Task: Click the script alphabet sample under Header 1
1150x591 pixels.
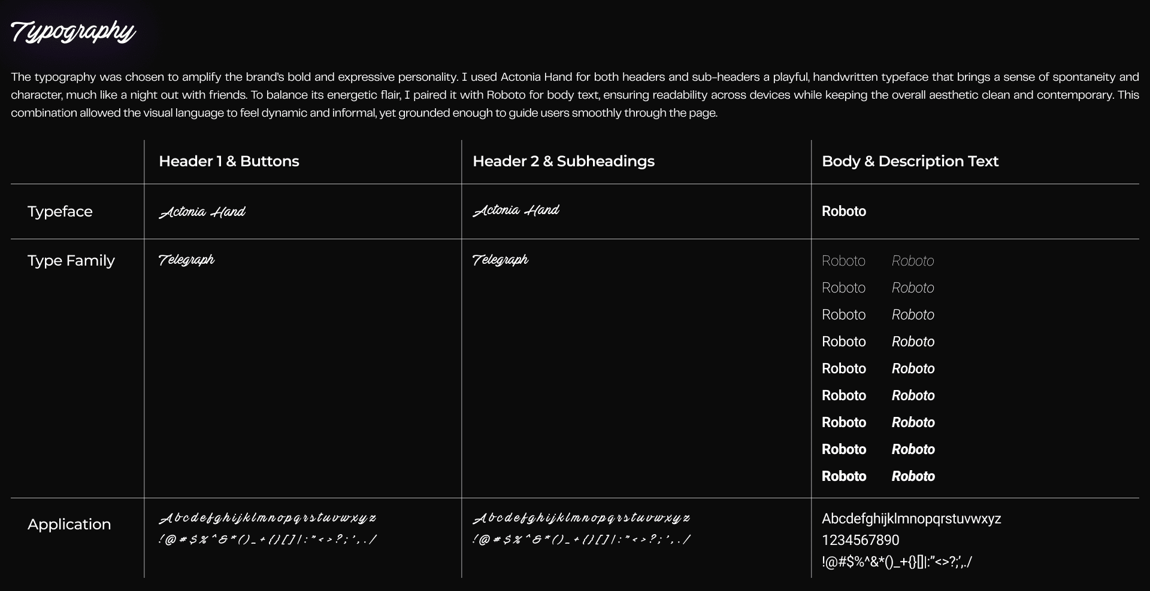Action: [267, 518]
